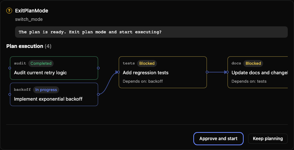Click the yellow question mark icon beside ExitPlanMode

coord(9,11)
